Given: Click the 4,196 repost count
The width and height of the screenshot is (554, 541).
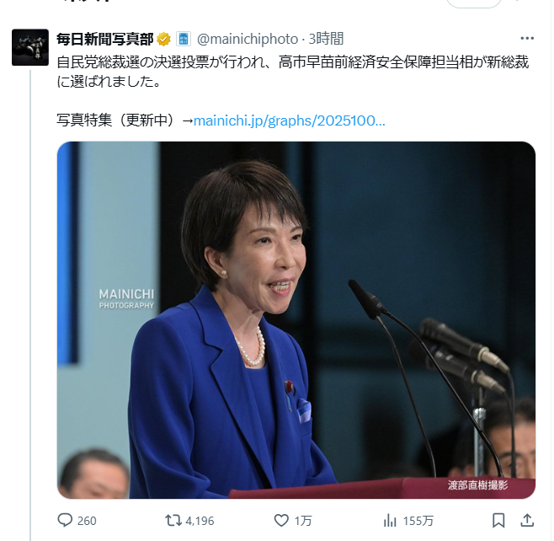Looking at the screenshot, I should (x=200, y=521).
